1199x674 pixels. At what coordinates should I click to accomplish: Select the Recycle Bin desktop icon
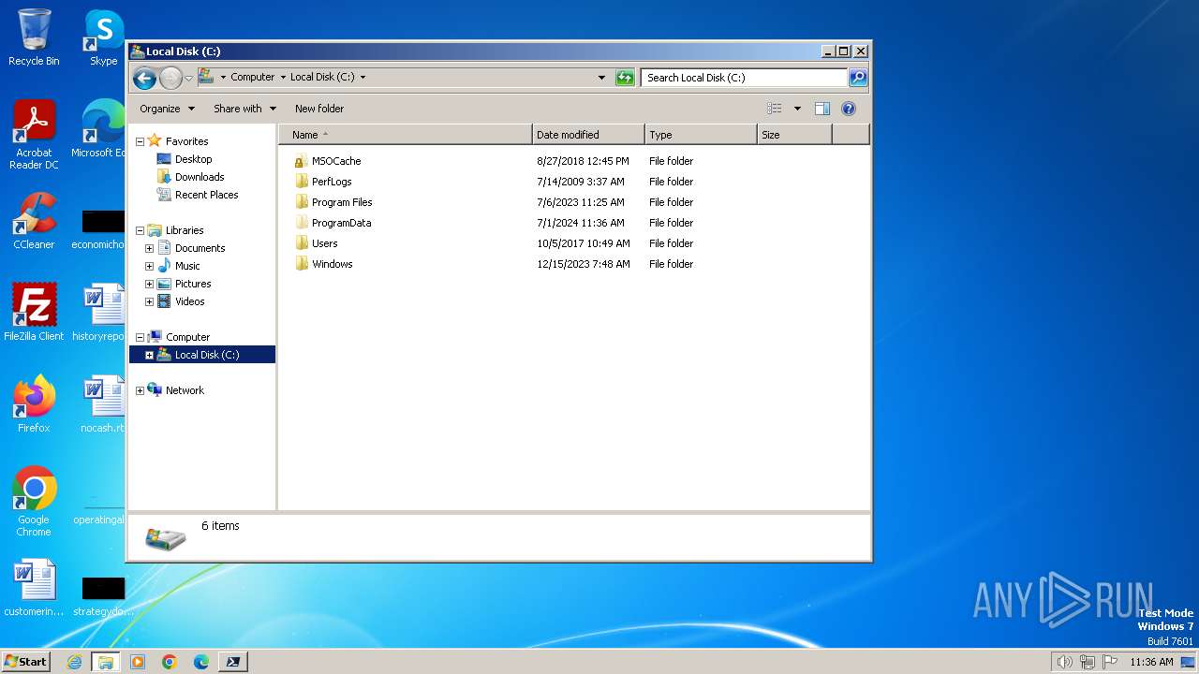coord(34,37)
